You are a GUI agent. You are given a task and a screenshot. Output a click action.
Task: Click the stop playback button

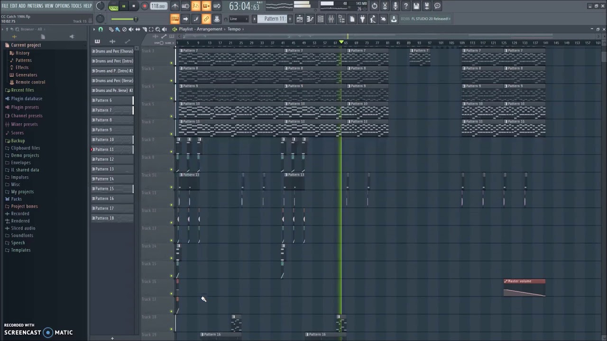(134, 6)
